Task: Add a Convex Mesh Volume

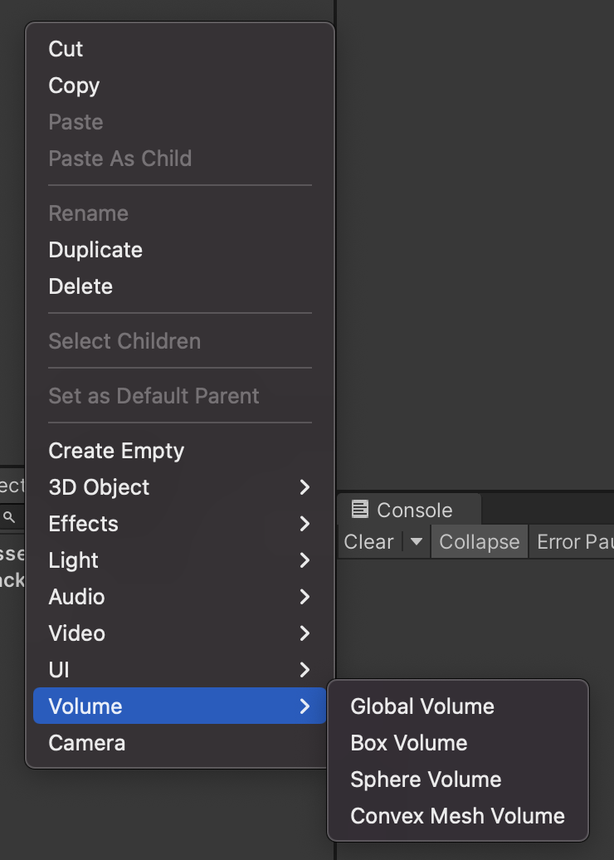Action: click(x=457, y=816)
